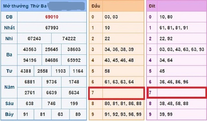Click the "Đít" column header
The width and height of the screenshot is (207, 121).
coord(152,6)
